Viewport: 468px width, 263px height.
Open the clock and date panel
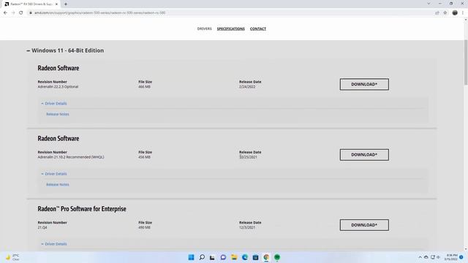coord(451,257)
